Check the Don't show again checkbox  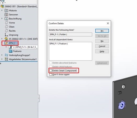tap(51, 74)
